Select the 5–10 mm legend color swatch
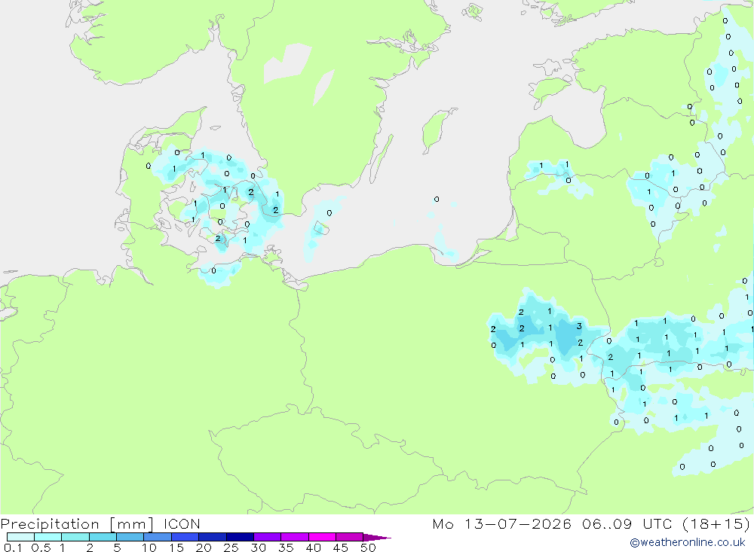The image size is (754, 552). 130,537
